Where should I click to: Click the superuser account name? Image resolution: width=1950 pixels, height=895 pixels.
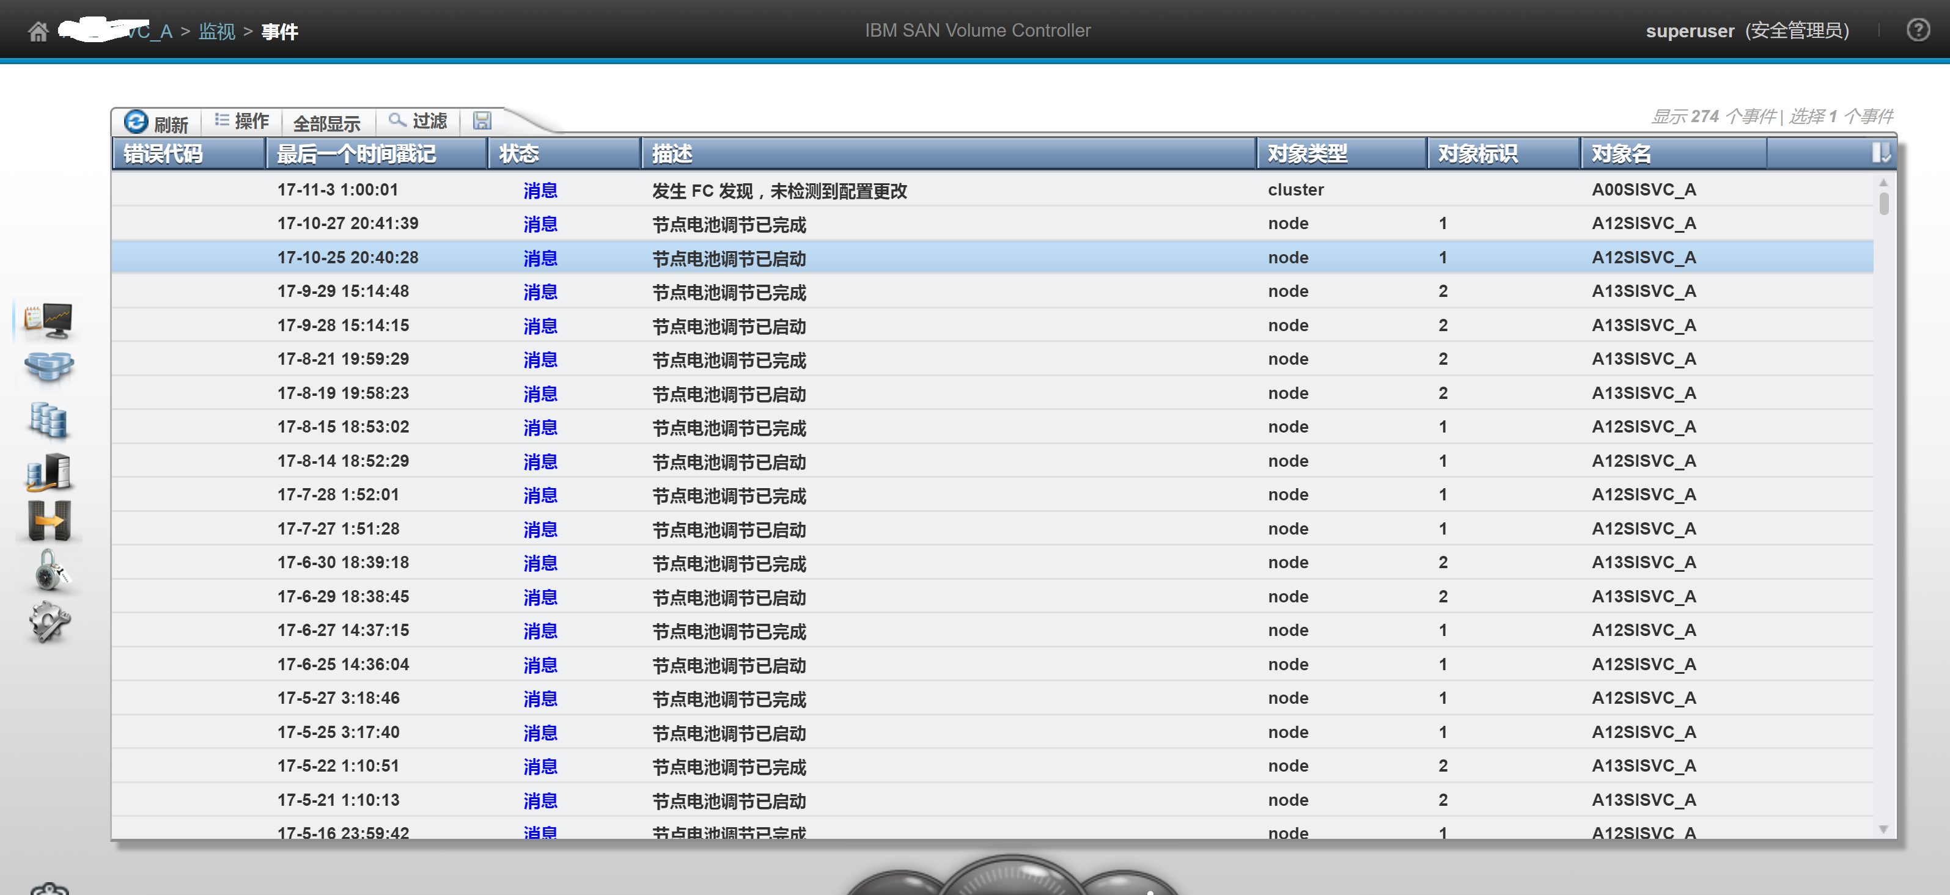pyautogui.click(x=1690, y=31)
